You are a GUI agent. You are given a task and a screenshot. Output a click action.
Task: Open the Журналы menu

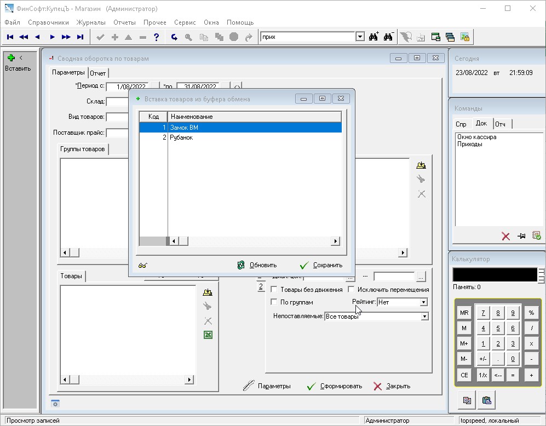tap(91, 22)
